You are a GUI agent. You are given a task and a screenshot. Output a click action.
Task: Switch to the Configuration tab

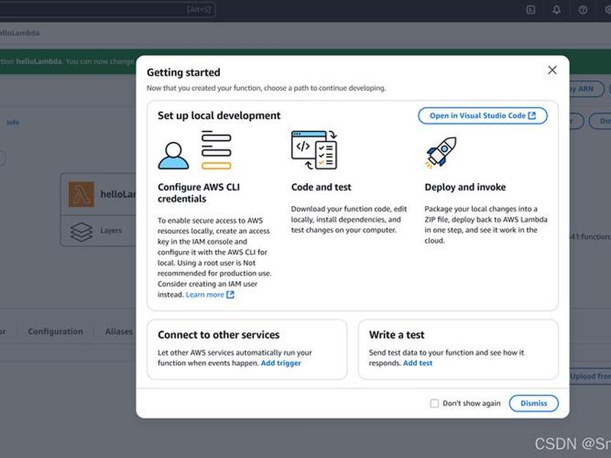click(x=55, y=331)
